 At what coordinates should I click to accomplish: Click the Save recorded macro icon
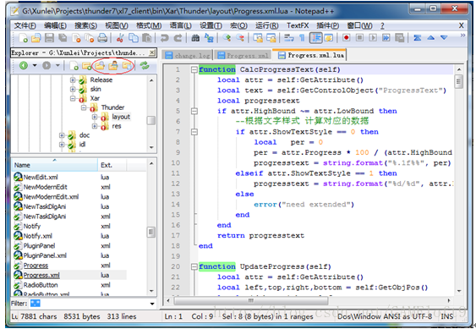click(400, 38)
